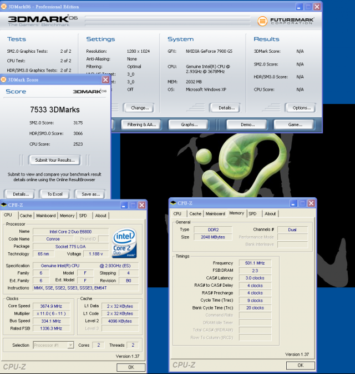Click Submit Your Results button

pyautogui.click(x=55, y=160)
